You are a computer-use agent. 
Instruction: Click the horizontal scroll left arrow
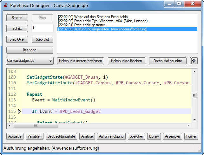pos(10,126)
